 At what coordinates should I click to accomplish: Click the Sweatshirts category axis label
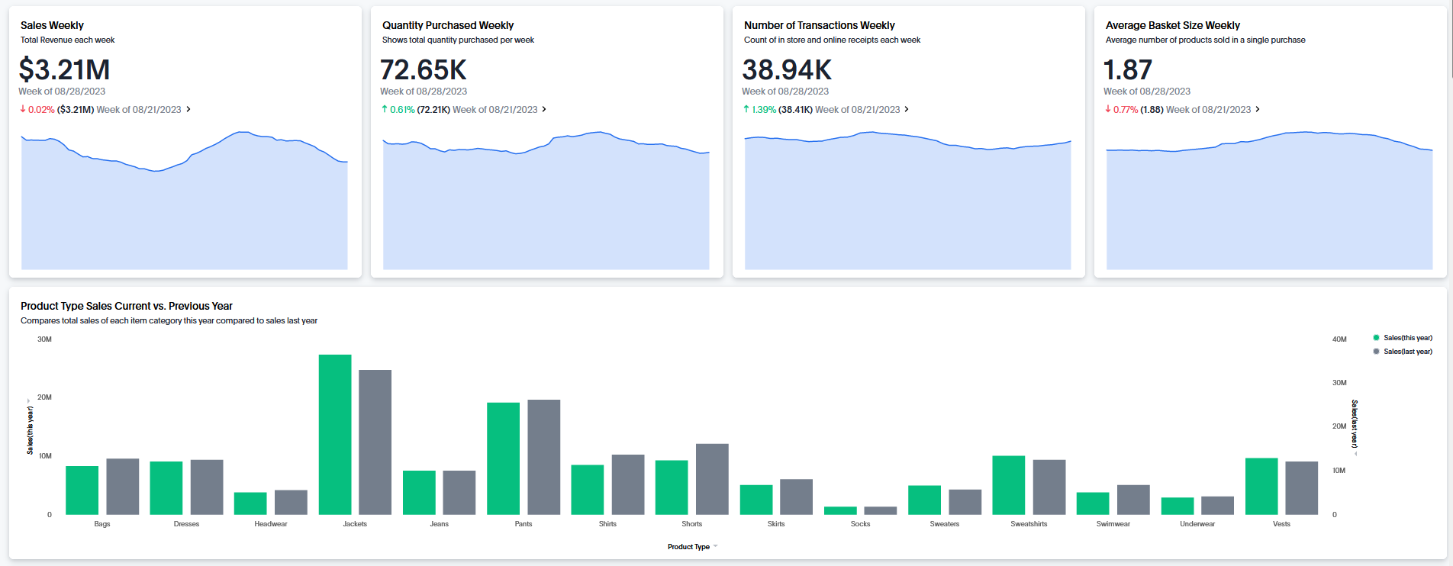click(x=1029, y=524)
